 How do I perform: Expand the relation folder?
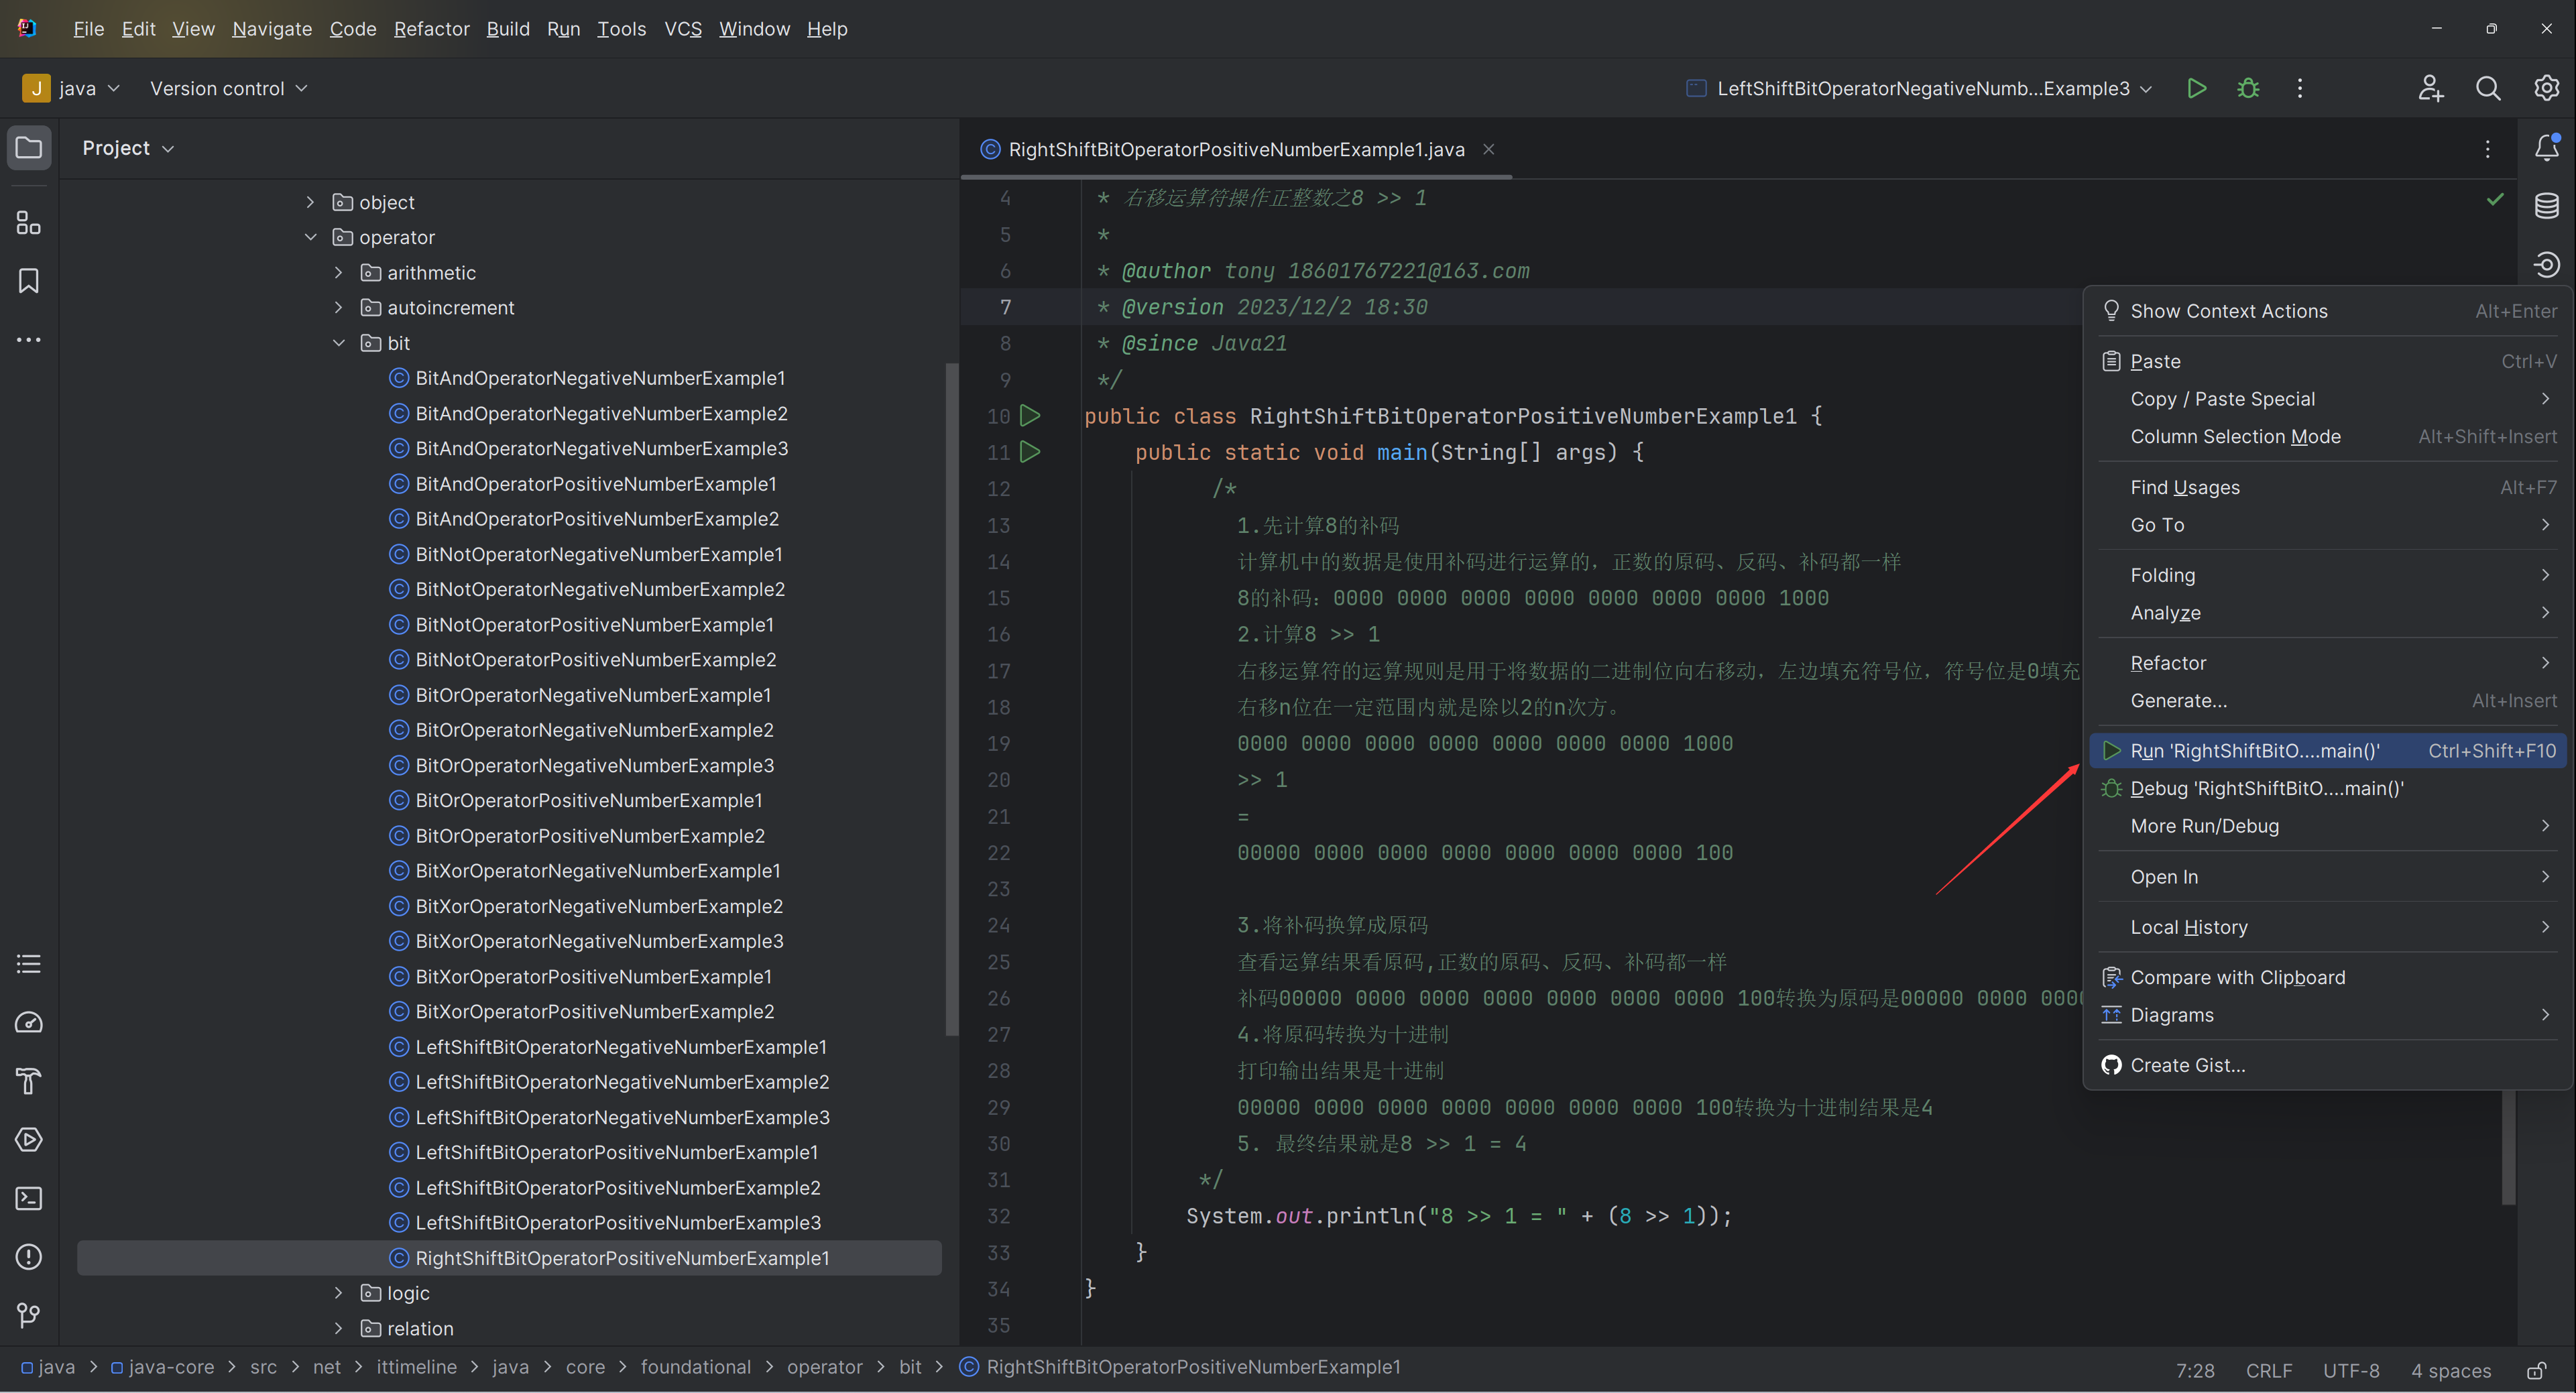(339, 1329)
